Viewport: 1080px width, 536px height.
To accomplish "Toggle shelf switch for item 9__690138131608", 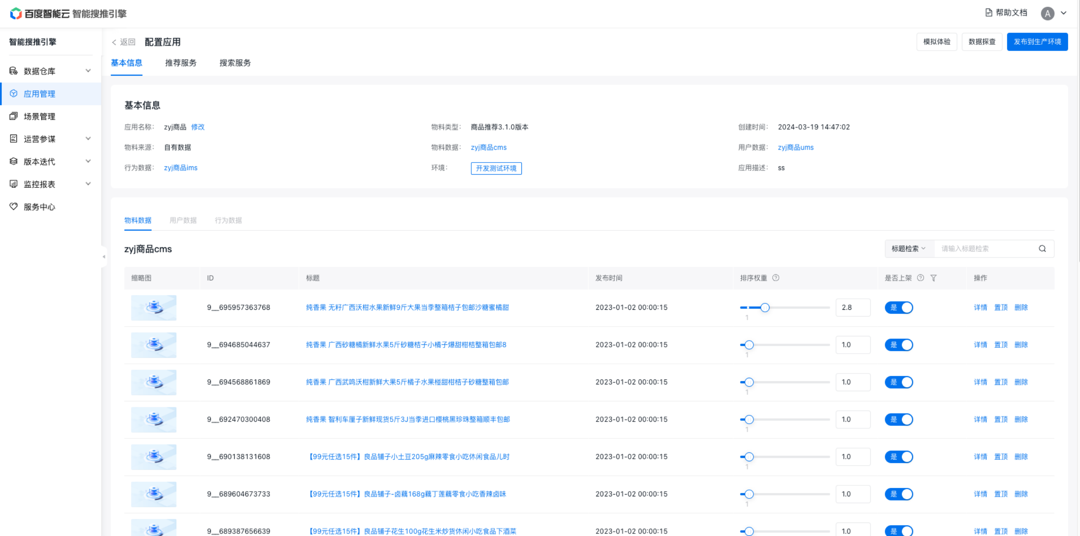I will click(x=899, y=457).
